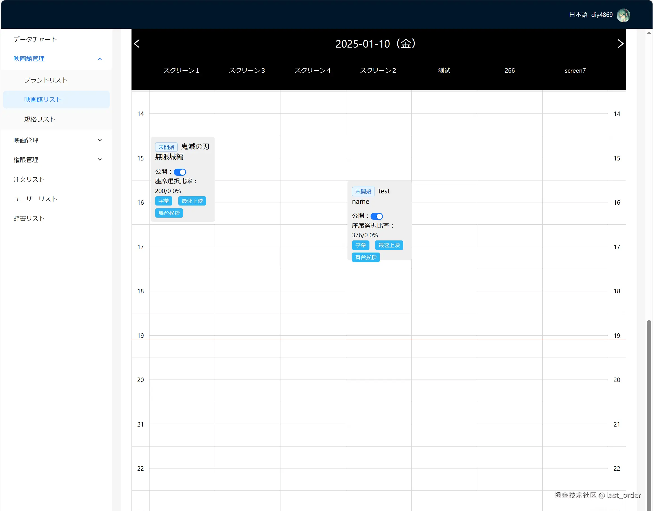Go to previous day with left arrow
Image resolution: width=653 pixels, height=511 pixels.
point(137,44)
